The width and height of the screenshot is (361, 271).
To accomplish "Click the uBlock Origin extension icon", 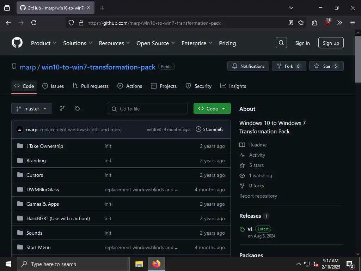I will 328,22.
